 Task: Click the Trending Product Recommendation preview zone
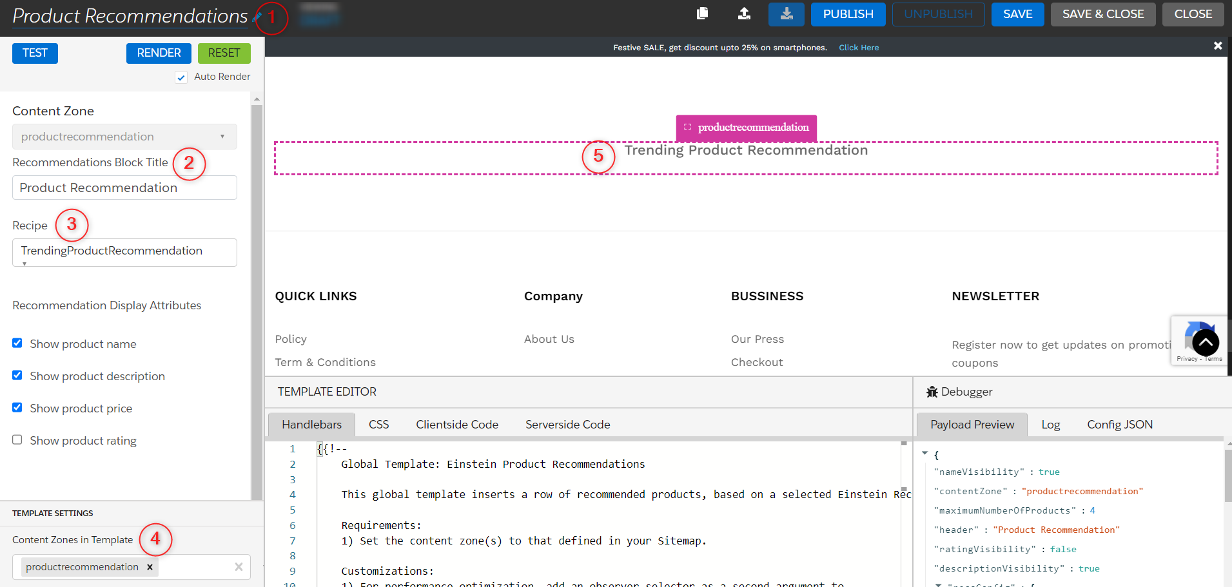(x=746, y=158)
